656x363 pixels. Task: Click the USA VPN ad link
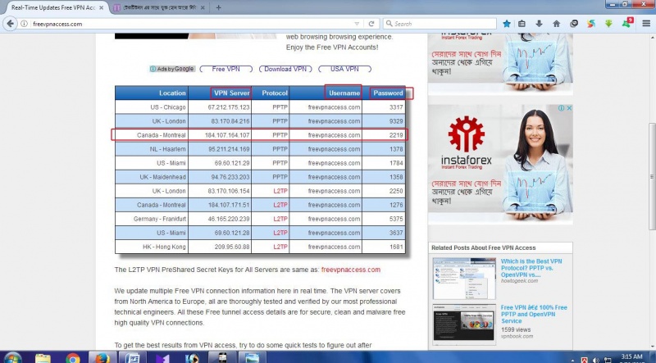click(344, 69)
